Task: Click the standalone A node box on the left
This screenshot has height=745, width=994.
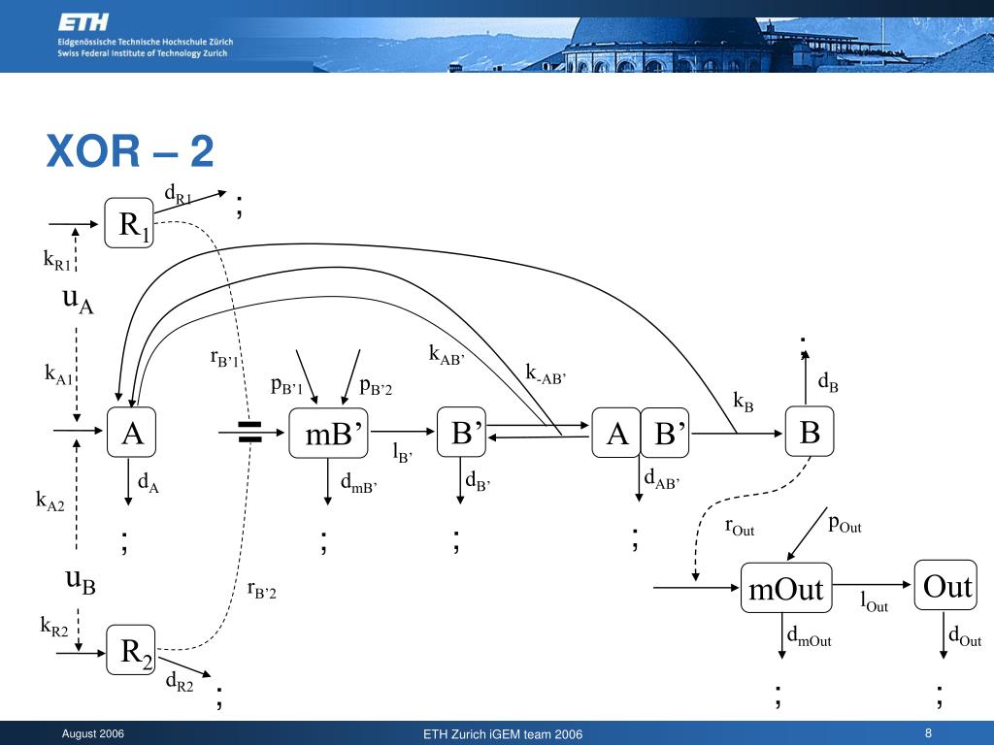Action: [x=131, y=432]
